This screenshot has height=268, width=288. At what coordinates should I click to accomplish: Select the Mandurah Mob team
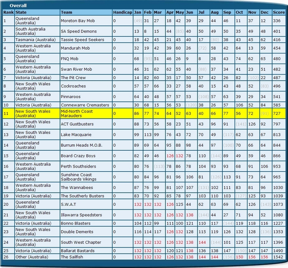click(75, 48)
